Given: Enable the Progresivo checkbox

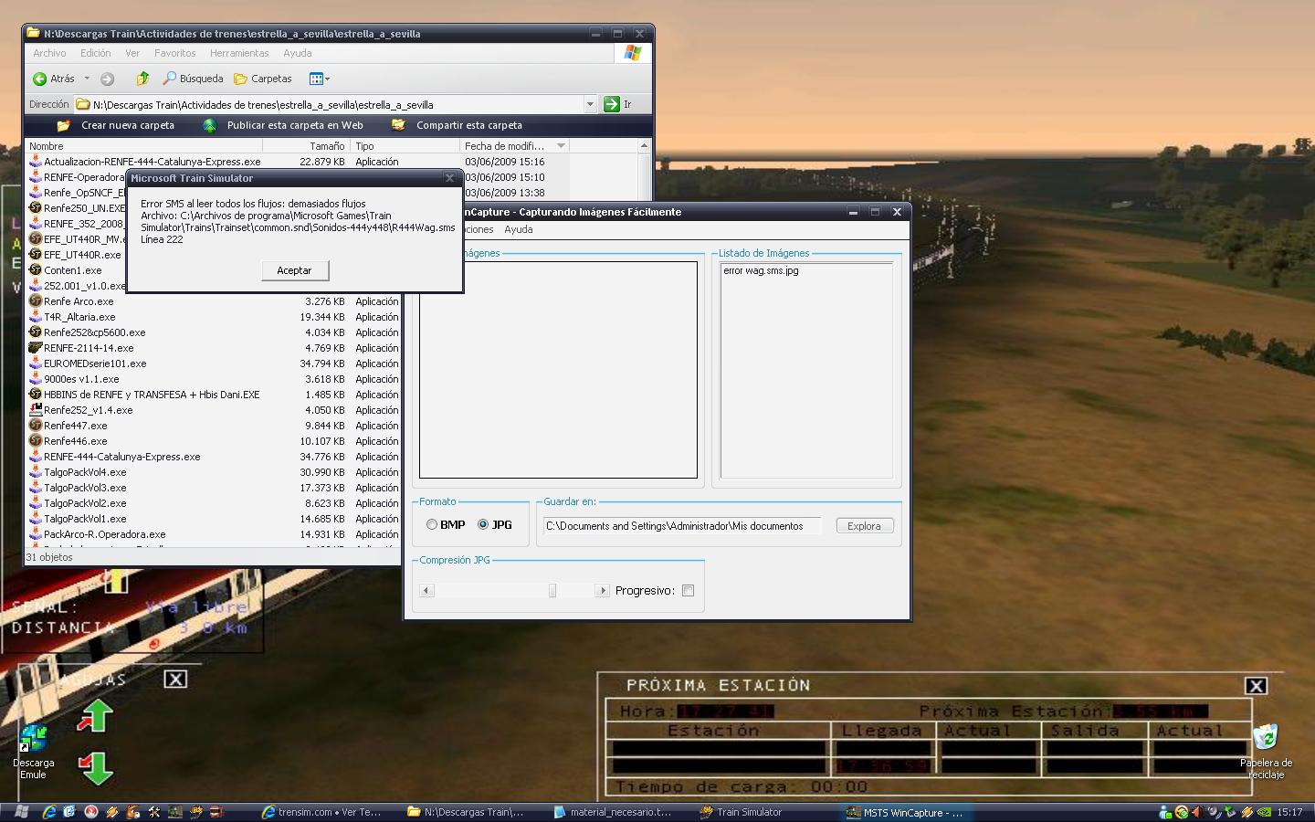Looking at the screenshot, I should 688,591.
